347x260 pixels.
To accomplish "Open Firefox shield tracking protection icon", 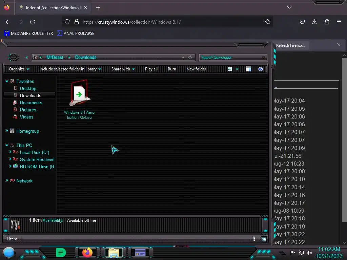I will click(x=67, y=22).
